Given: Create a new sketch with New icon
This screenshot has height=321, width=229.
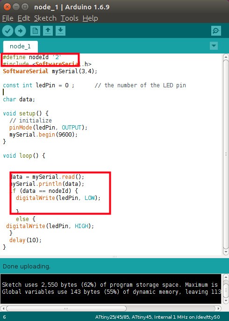Looking at the screenshot, I should tap(35, 31).
